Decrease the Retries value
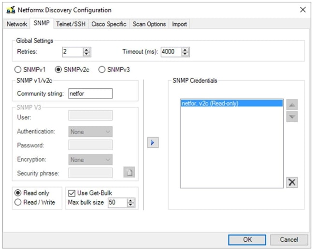 point(86,54)
